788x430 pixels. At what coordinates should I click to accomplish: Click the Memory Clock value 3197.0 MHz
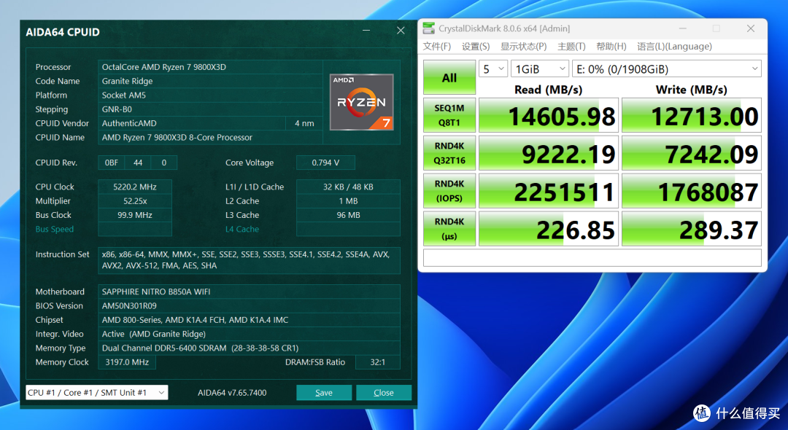coord(127,361)
